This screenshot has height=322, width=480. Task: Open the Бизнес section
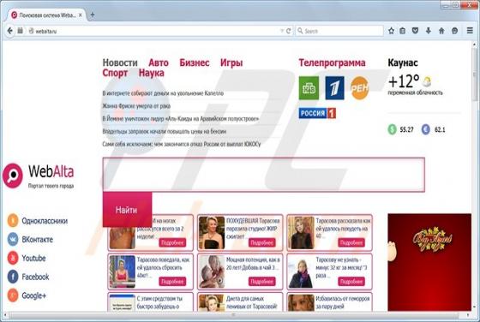point(195,63)
